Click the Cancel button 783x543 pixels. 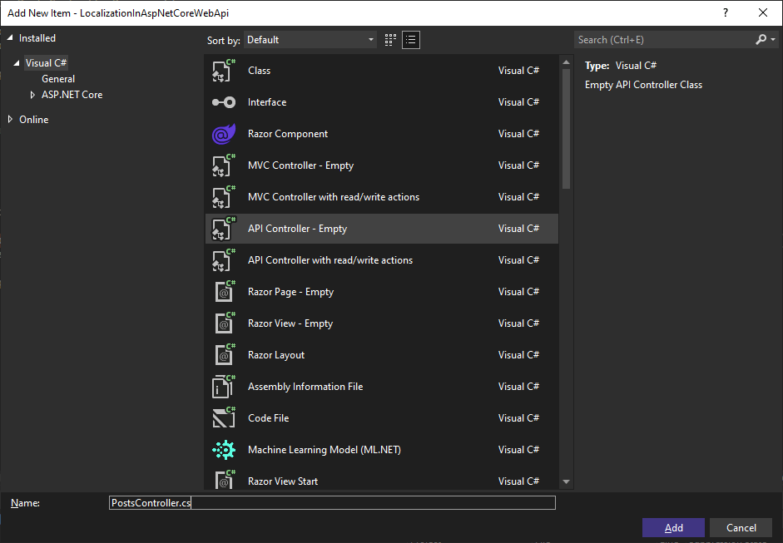740,527
